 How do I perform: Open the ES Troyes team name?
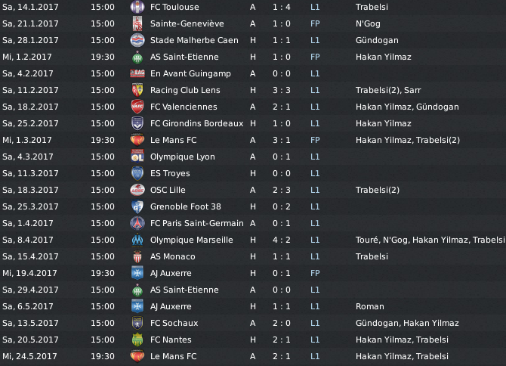point(170,173)
